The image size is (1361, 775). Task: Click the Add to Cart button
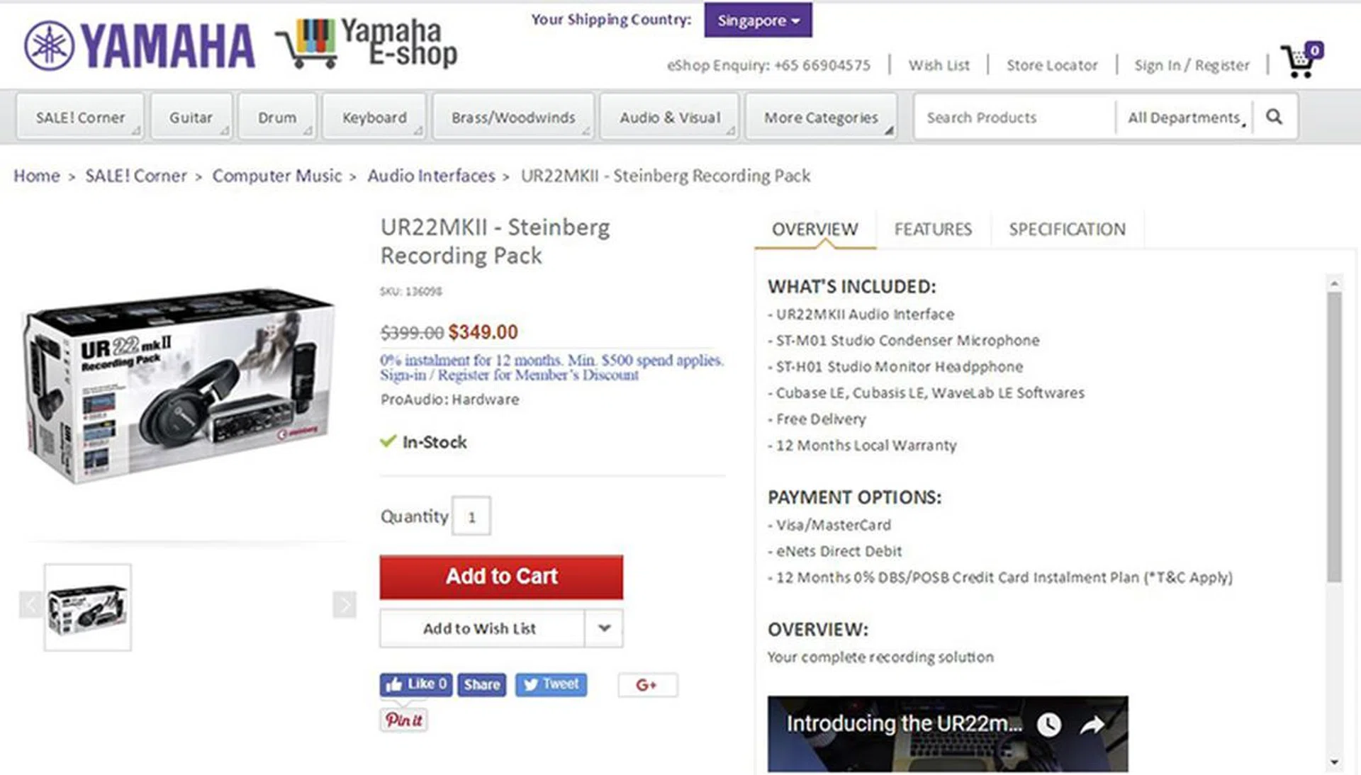pyautogui.click(x=501, y=577)
